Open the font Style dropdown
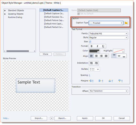The height and width of the screenshot is (125, 136). [126, 38]
